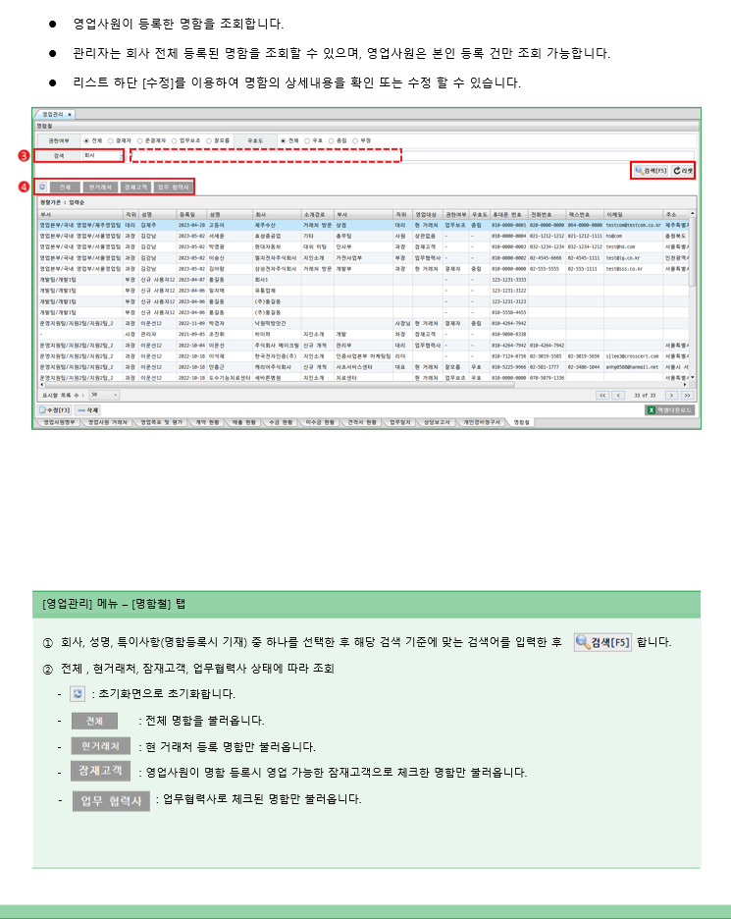
Task: Click the search keyword input field
Action: [x=411, y=155]
